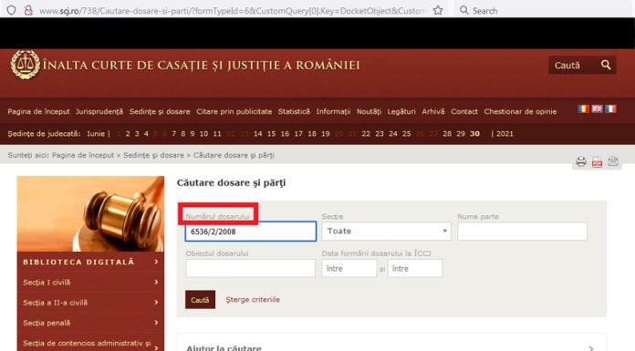Click the 2021 year link
635x351 pixels.
(505, 134)
